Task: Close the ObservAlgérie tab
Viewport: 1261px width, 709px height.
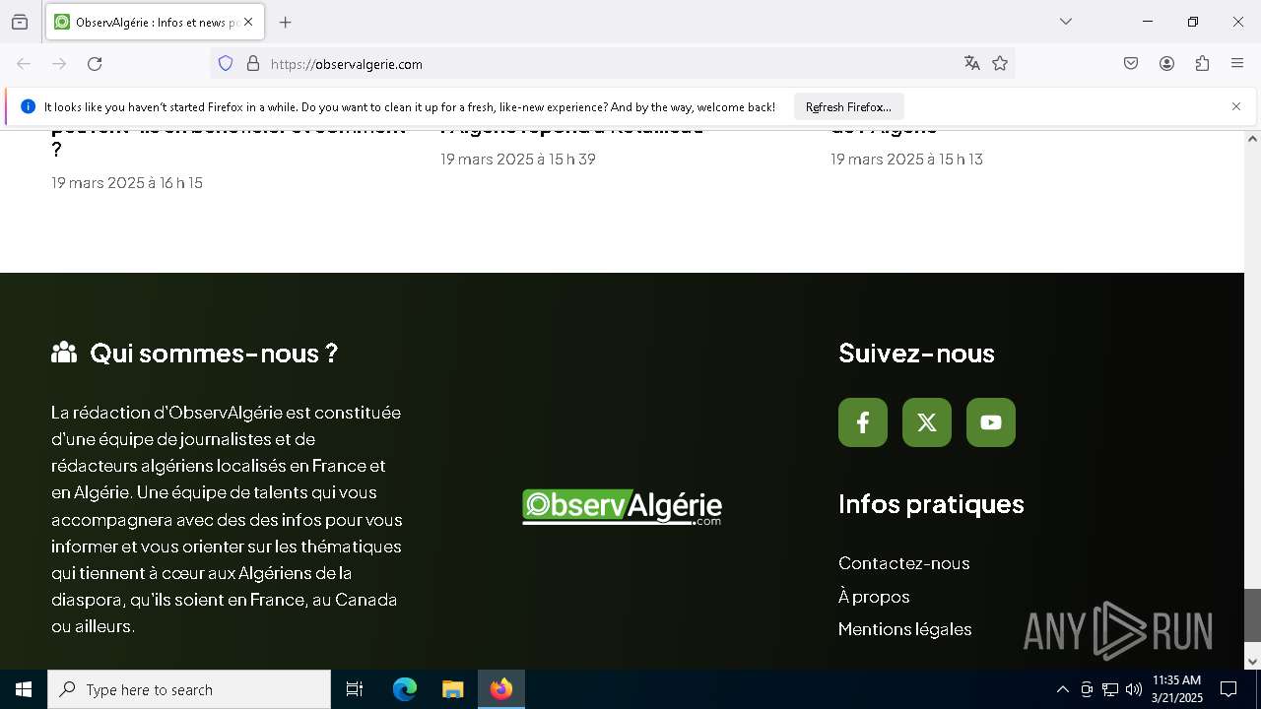Action: (x=248, y=22)
